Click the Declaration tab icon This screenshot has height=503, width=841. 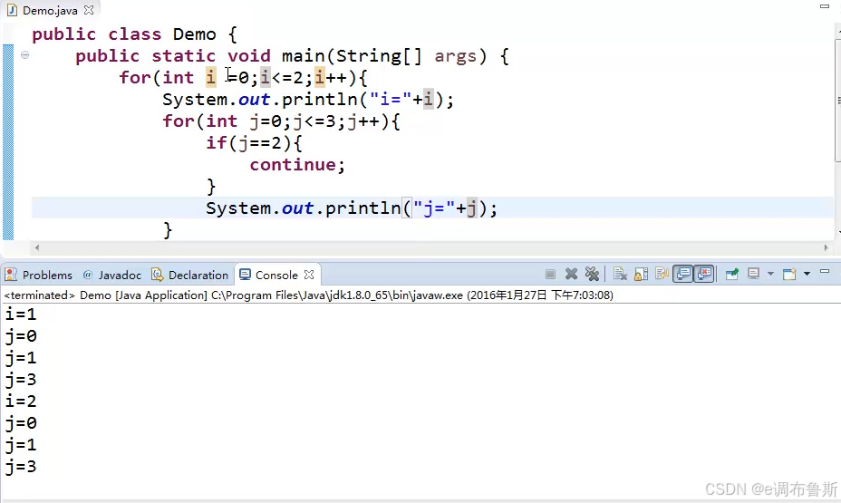(157, 276)
